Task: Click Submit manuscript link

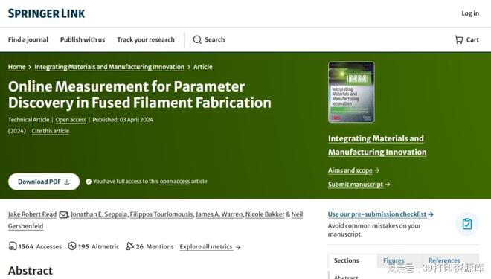Action: click(x=356, y=185)
